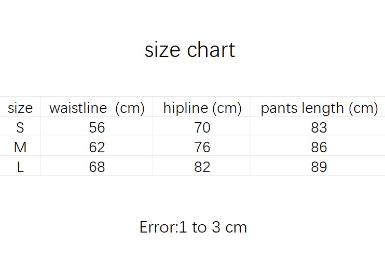Select the pants length value 86 cell
Image resolution: width=385 pixels, height=275 pixels.
[318, 146]
